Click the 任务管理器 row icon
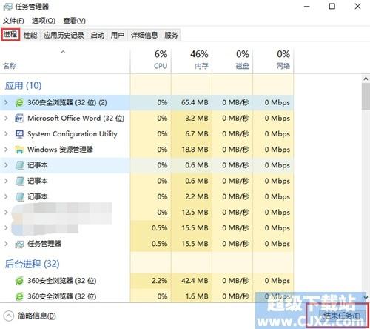This screenshot has width=370, height=329. click(19, 244)
